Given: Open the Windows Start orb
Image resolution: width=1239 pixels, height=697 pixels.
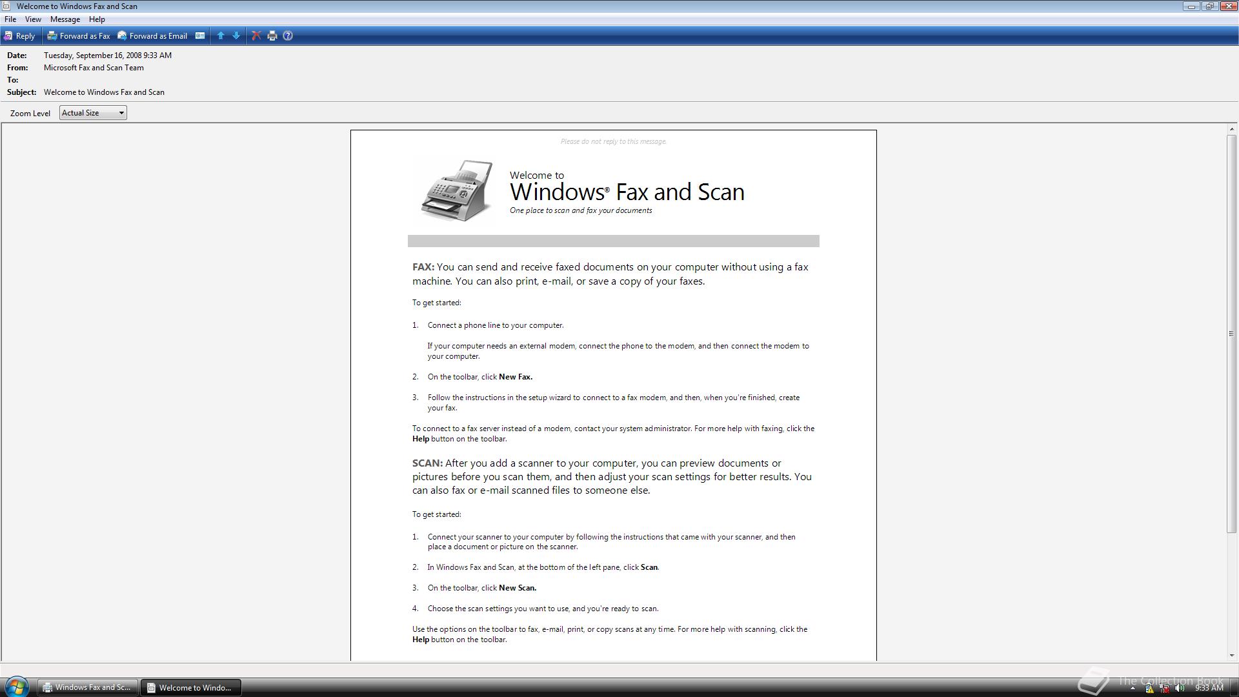Looking at the screenshot, I should click(16, 687).
